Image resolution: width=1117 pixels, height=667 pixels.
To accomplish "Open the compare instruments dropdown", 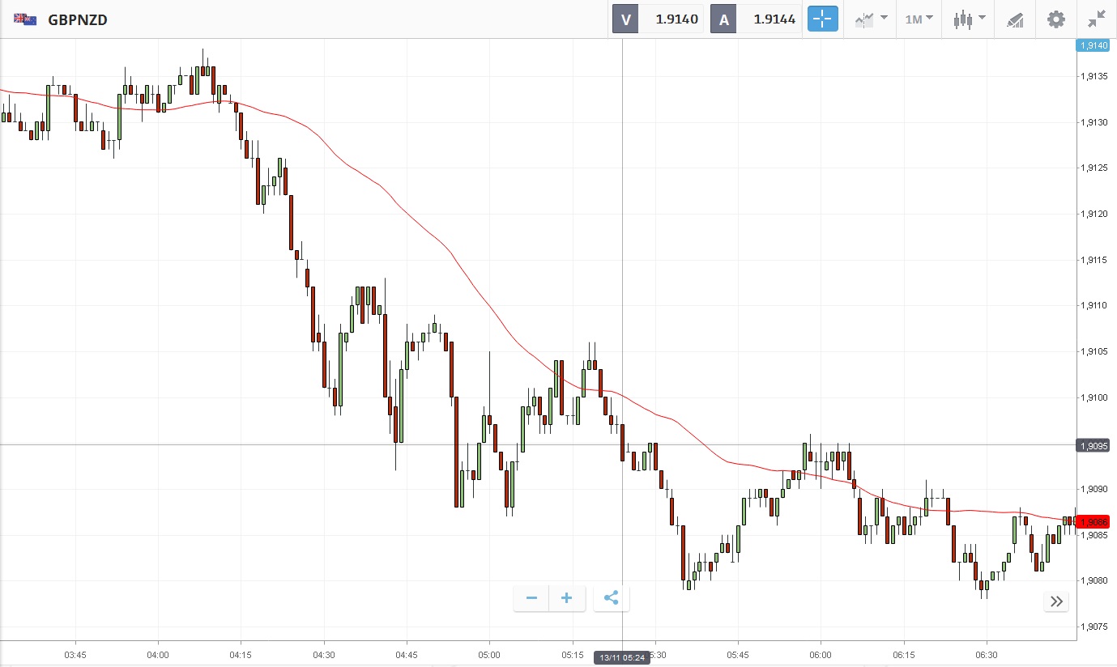I will [x=871, y=19].
